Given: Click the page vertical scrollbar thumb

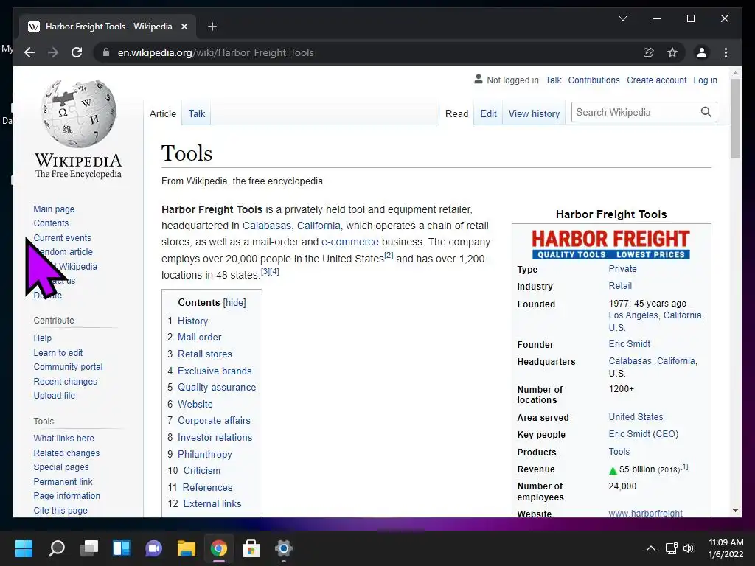Looking at the screenshot, I should pos(735,119).
